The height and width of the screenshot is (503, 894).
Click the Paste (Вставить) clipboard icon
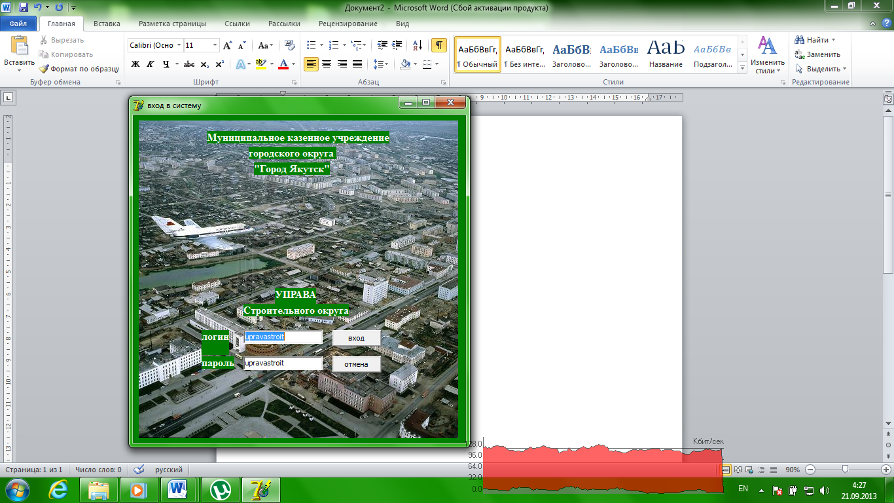coord(20,46)
